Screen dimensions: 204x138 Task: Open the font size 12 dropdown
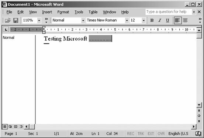[x=144, y=20]
